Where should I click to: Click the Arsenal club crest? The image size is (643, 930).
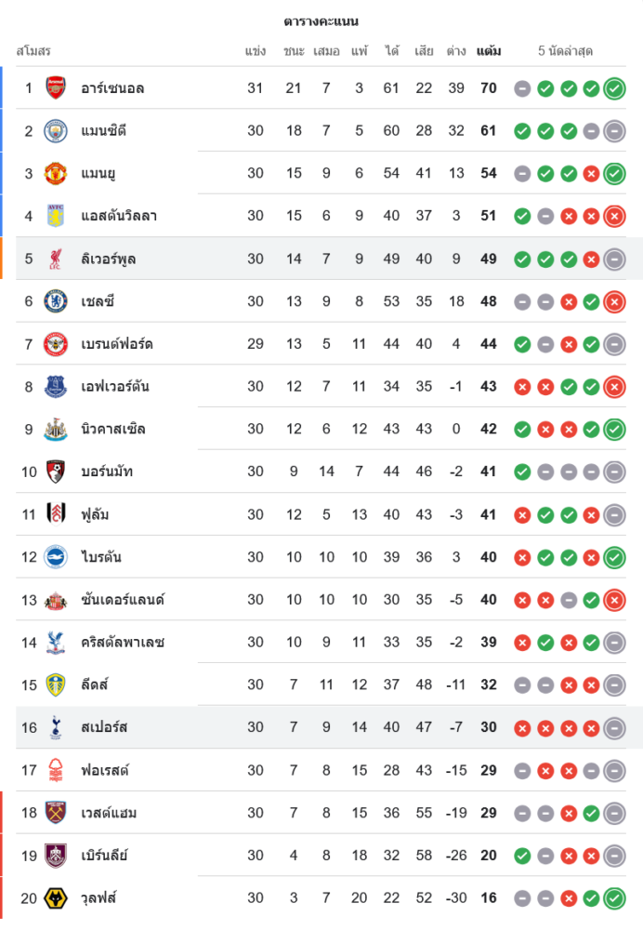tap(56, 88)
